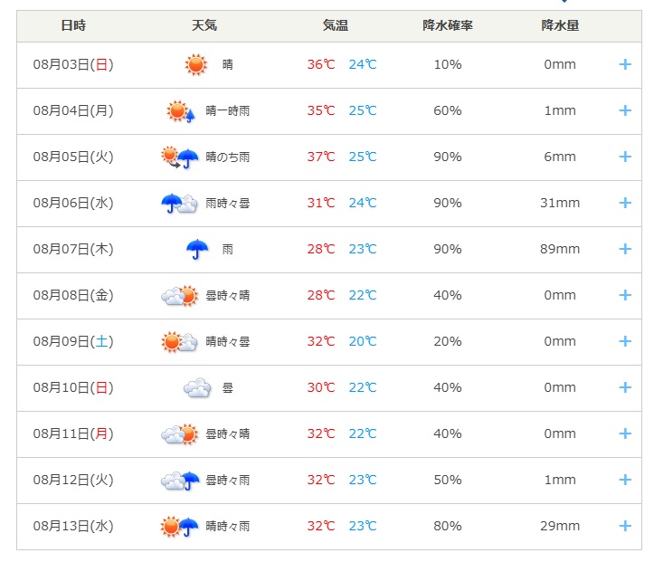Click the 08月12日(火) date text
This screenshot has width=654, height=562.
click(x=73, y=480)
